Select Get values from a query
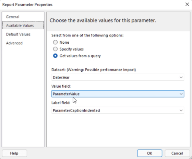Image resolution: width=192 pixels, height=159 pixels. [55, 56]
